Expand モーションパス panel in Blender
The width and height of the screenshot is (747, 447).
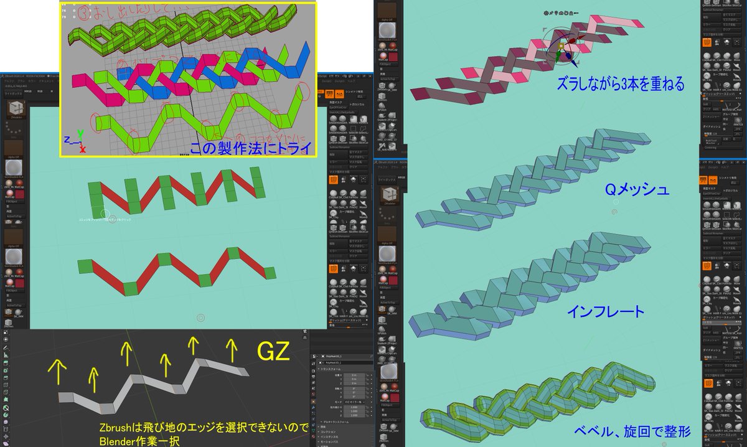point(328,442)
